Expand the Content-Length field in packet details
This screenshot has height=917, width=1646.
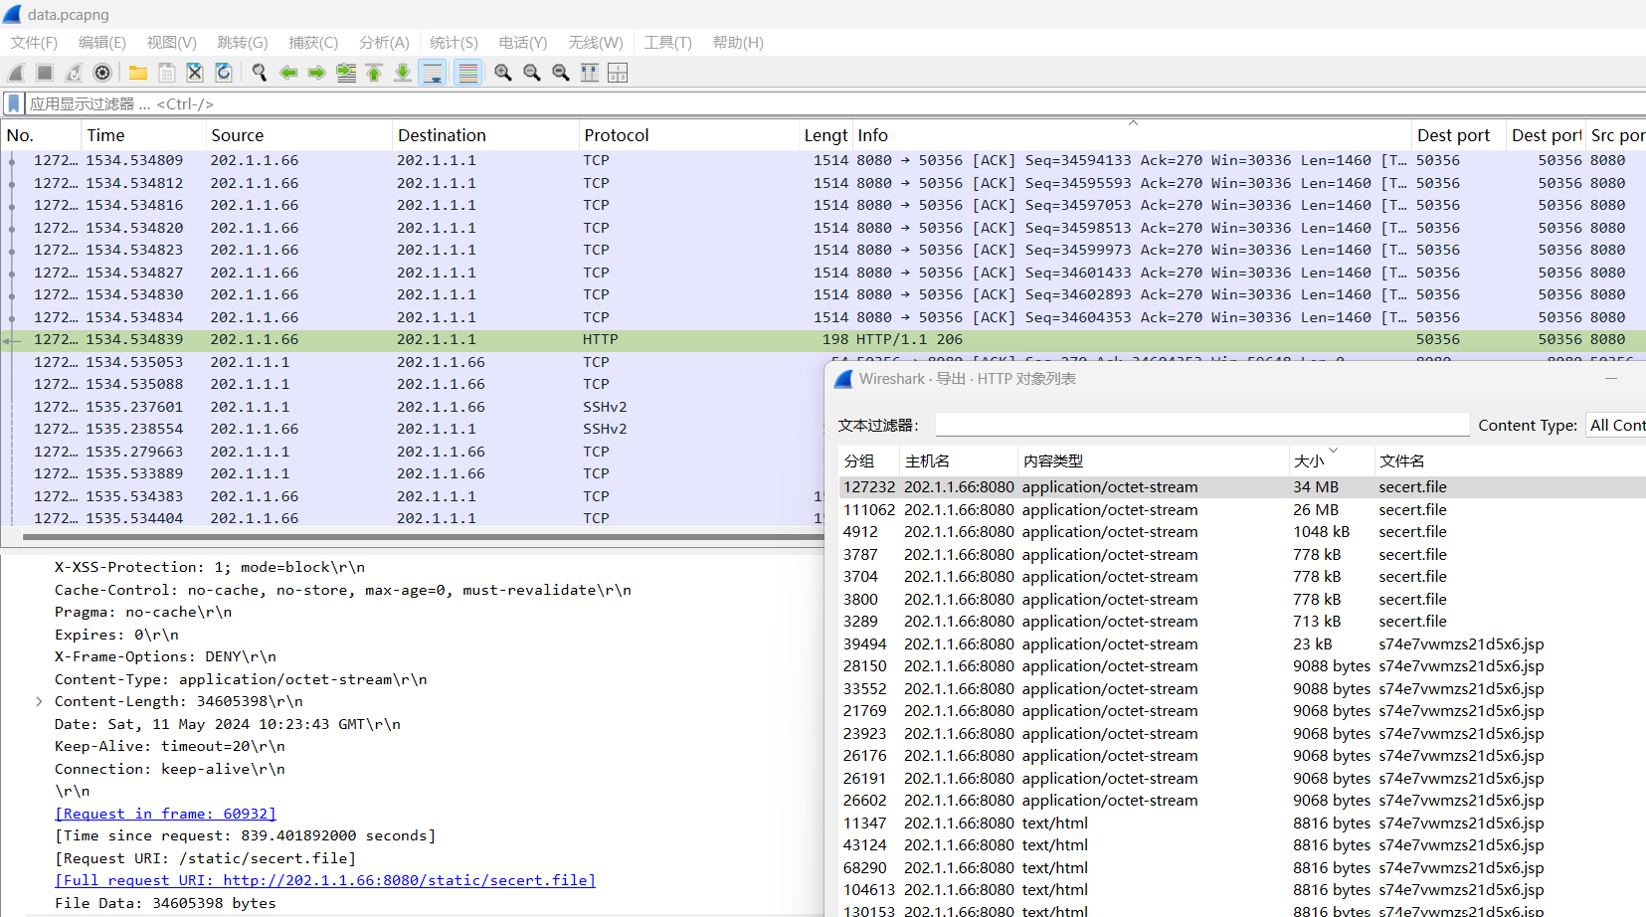pyautogui.click(x=39, y=701)
